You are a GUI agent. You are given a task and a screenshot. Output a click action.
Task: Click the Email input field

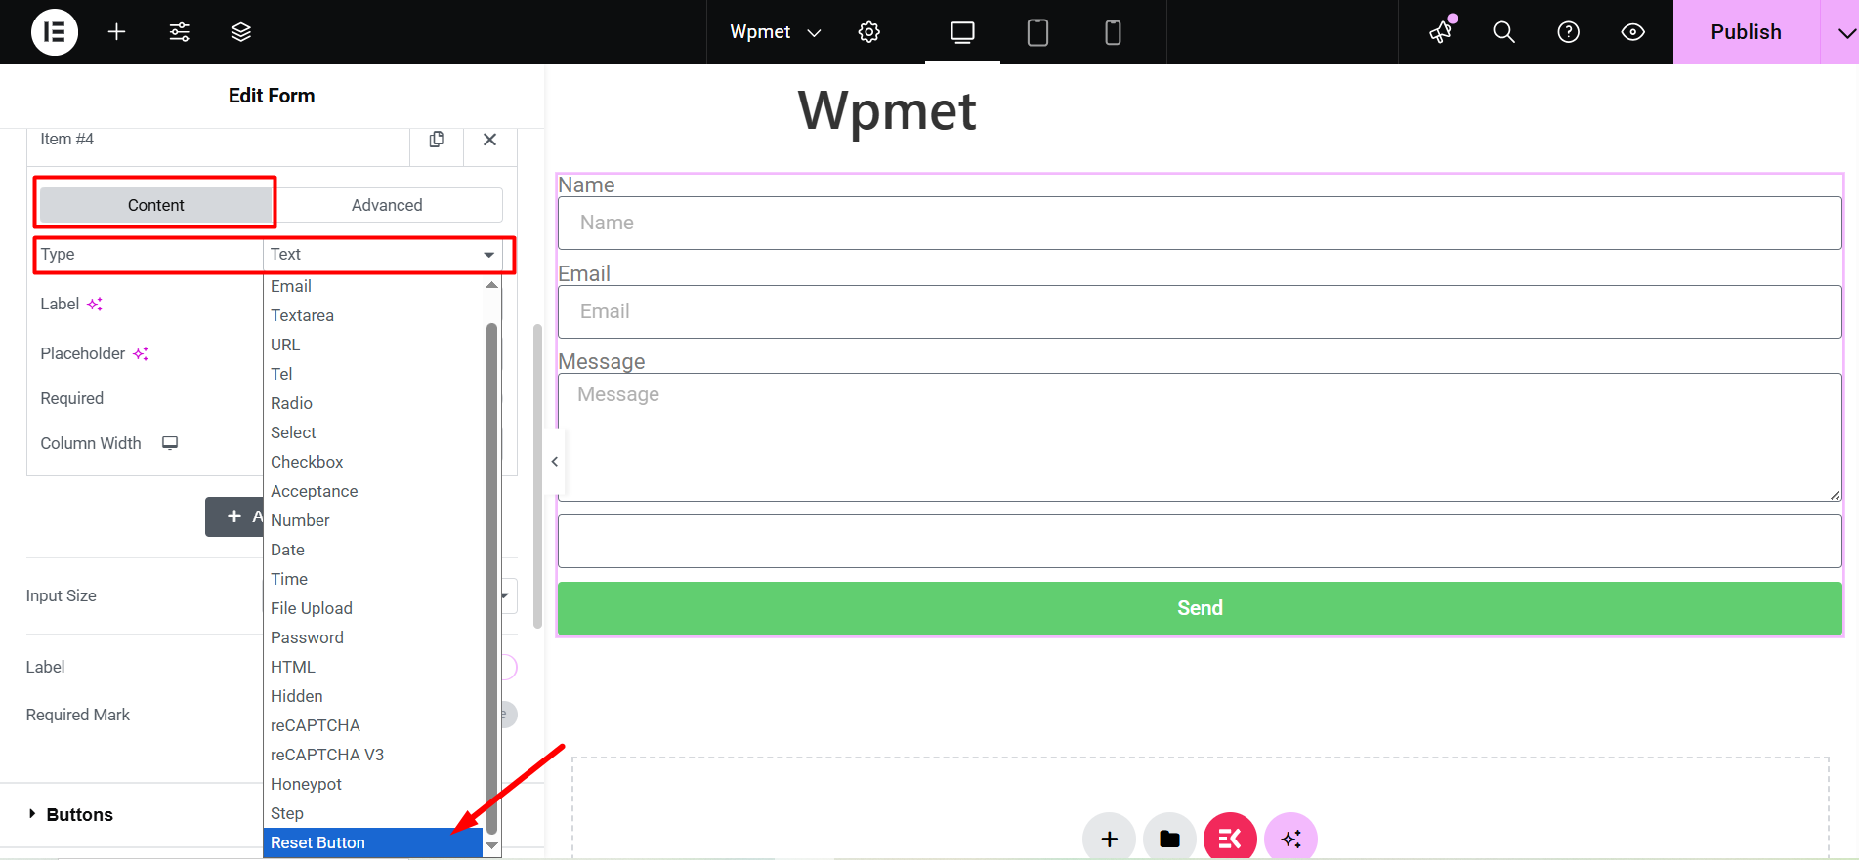click(1200, 311)
